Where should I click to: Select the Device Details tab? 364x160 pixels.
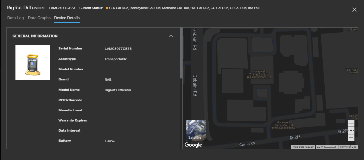pos(67,18)
